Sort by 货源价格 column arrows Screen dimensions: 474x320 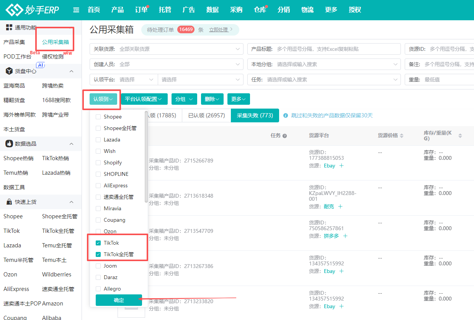click(401, 136)
